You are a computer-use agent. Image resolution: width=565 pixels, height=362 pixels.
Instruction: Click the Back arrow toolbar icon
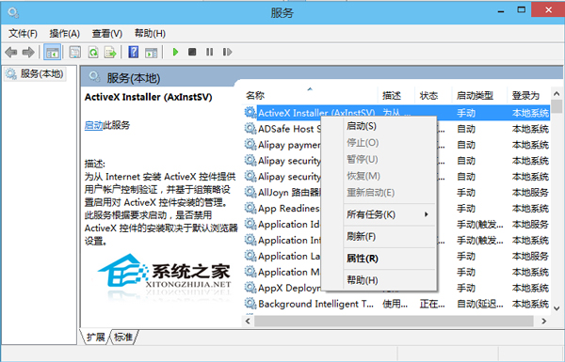(10, 52)
